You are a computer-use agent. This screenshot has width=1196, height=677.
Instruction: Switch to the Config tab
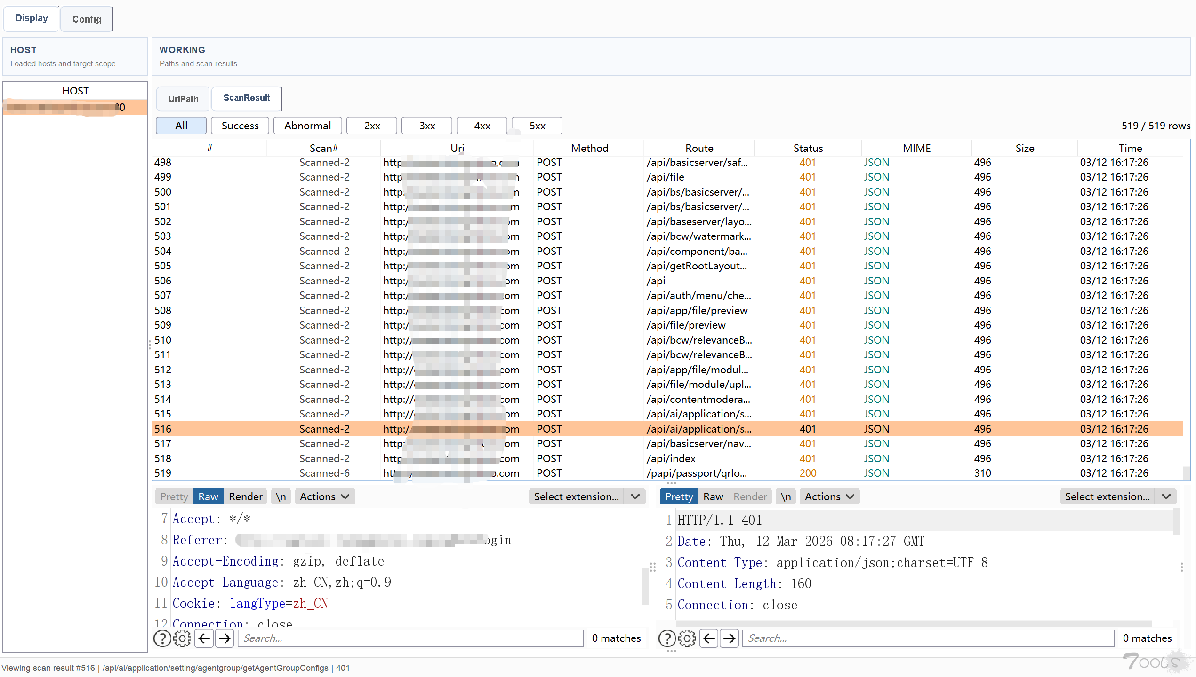point(87,19)
